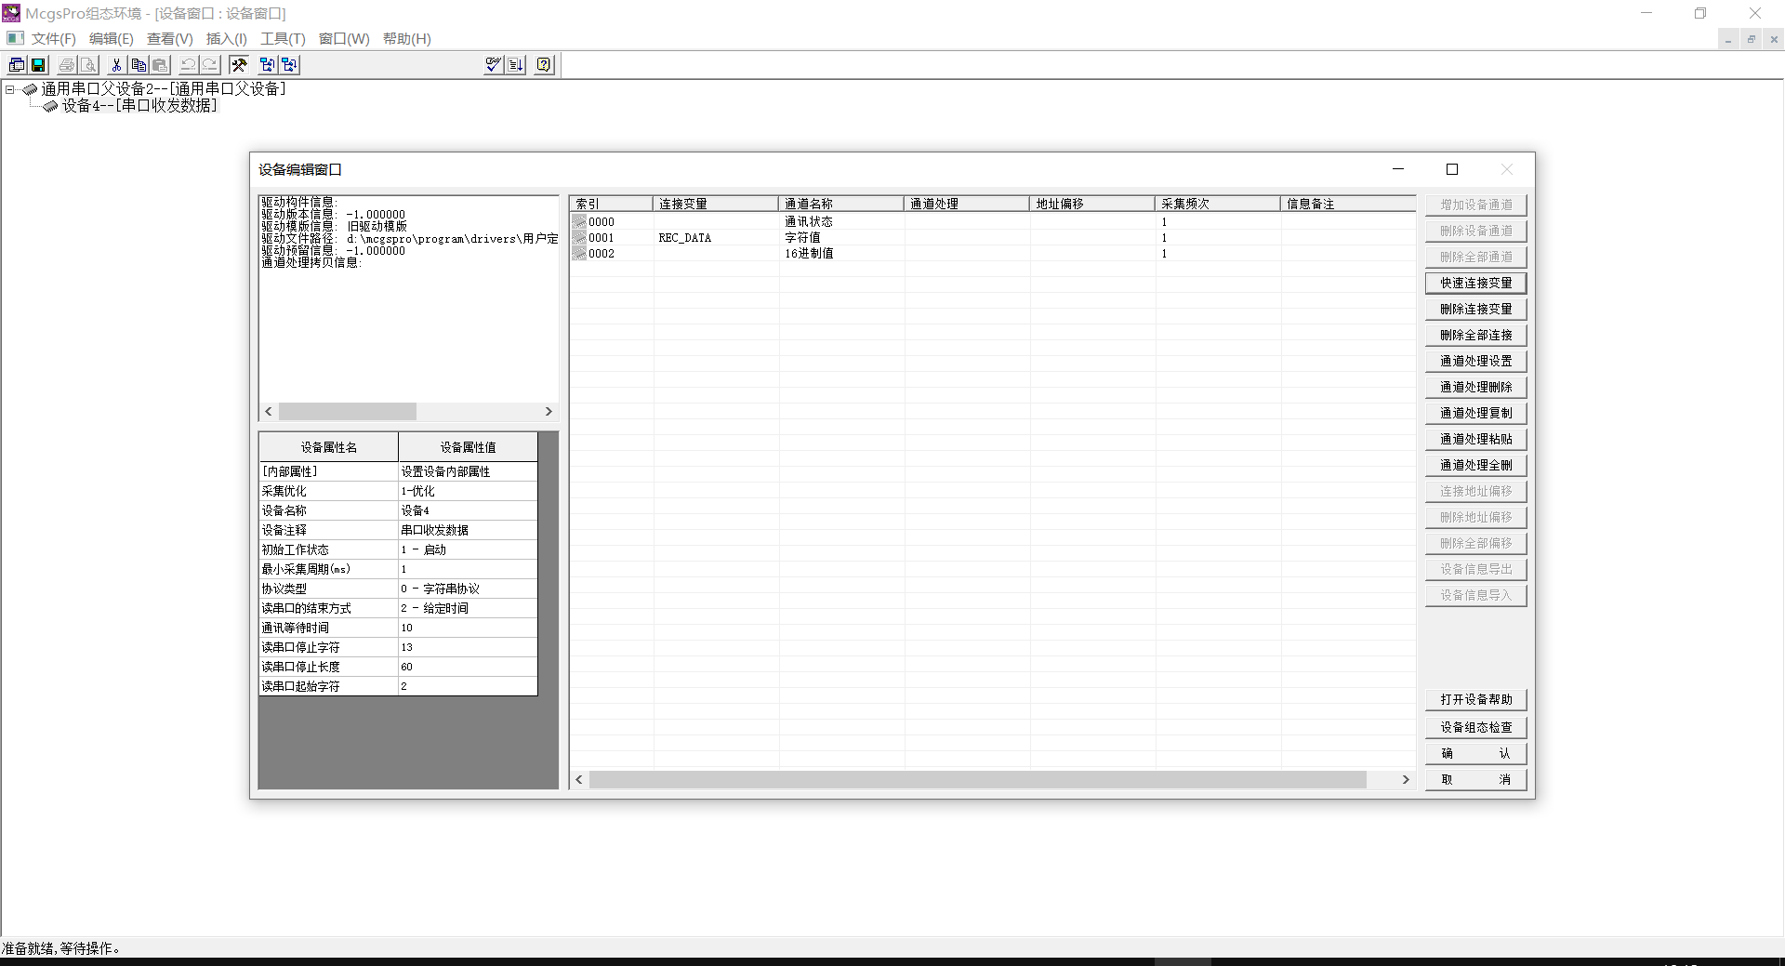
Task: Click the Undo arrow icon
Action: pos(188,64)
